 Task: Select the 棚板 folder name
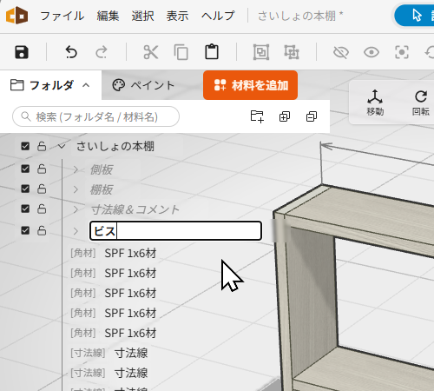102,189
